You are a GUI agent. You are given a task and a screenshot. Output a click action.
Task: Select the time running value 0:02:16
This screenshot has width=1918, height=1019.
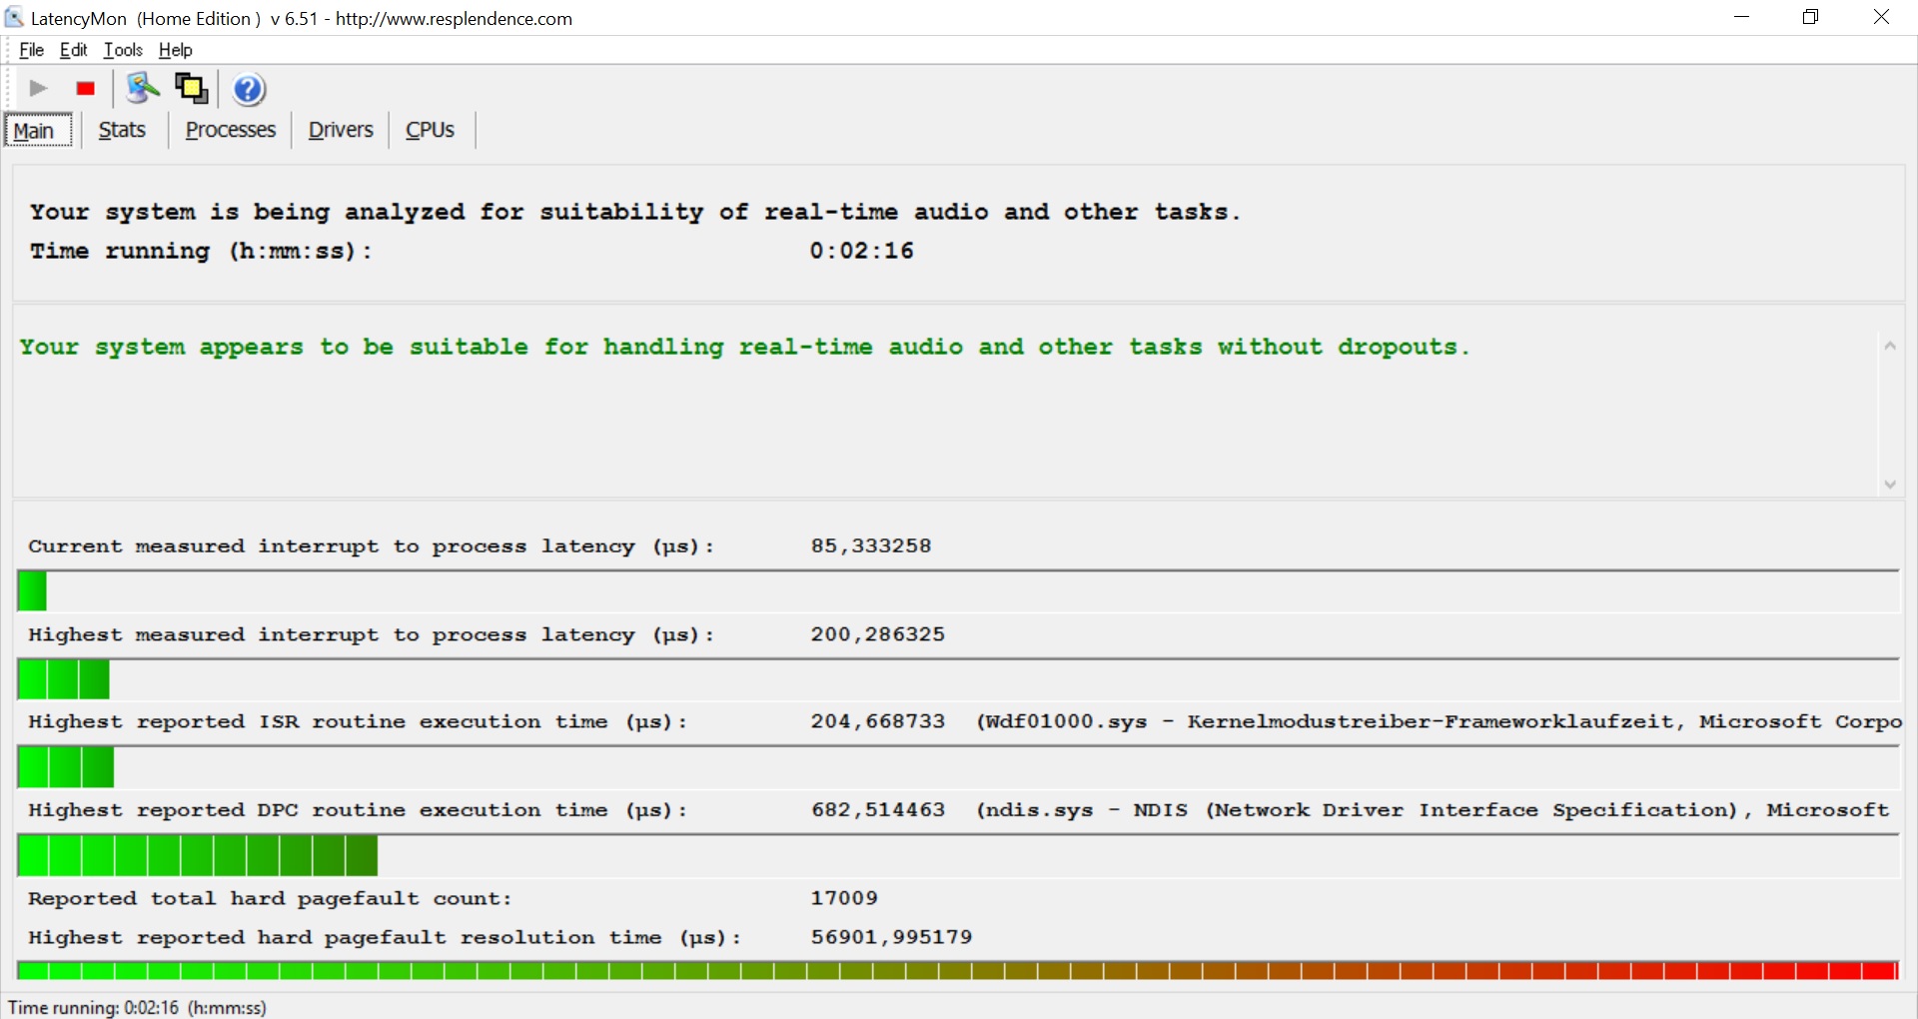tap(861, 251)
